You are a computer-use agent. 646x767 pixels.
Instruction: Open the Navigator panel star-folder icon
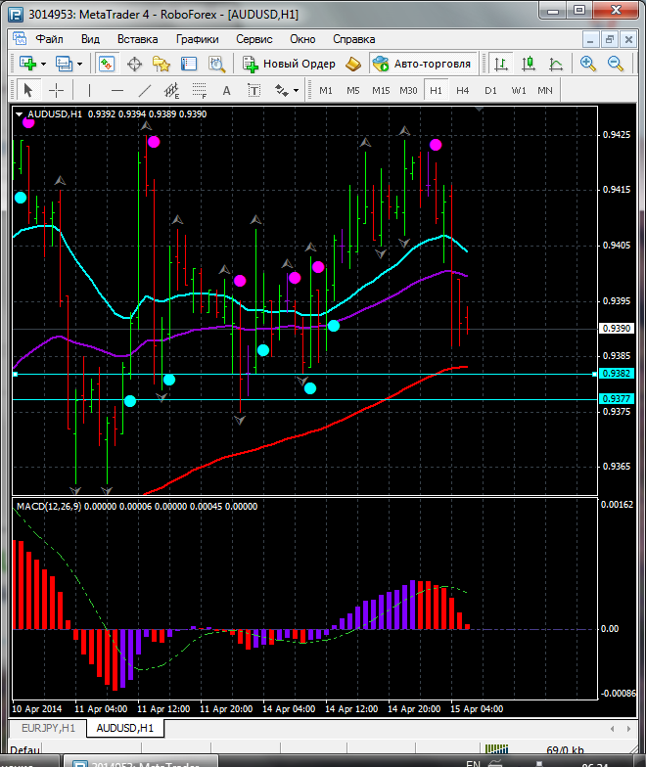tap(161, 64)
